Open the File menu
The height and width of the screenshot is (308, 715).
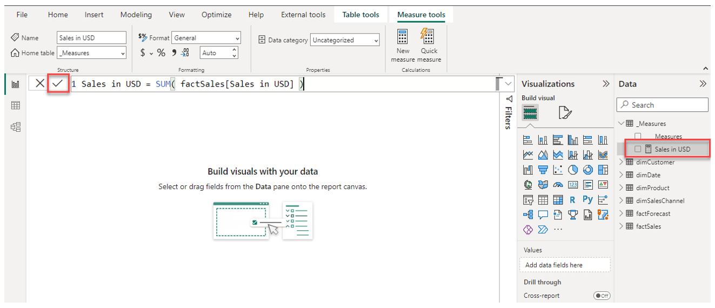pyautogui.click(x=22, y=15)
